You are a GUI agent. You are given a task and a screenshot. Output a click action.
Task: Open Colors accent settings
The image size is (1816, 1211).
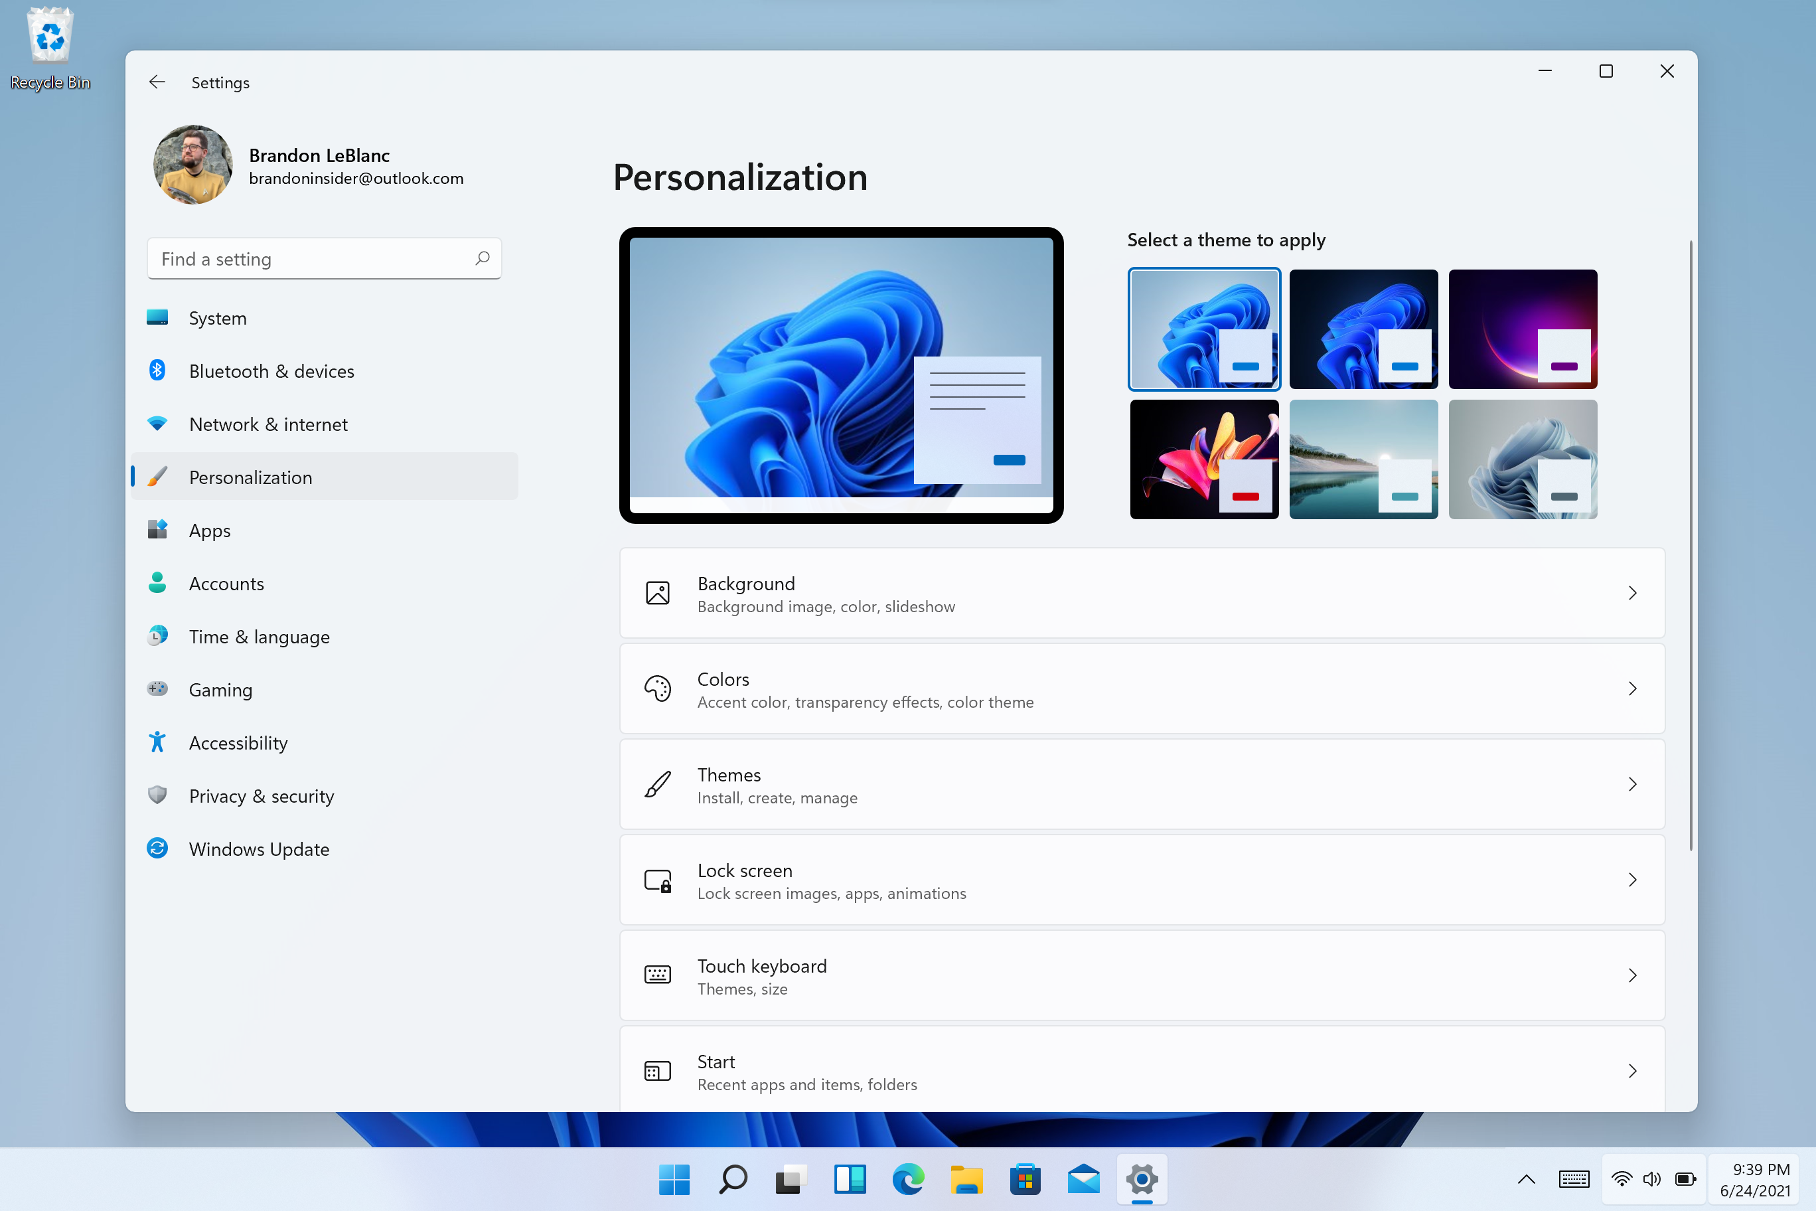tap(1140, 688)
